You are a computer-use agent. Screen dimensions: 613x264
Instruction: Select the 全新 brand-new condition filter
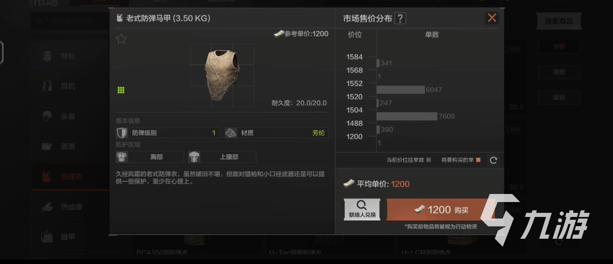tap(559, 46)
